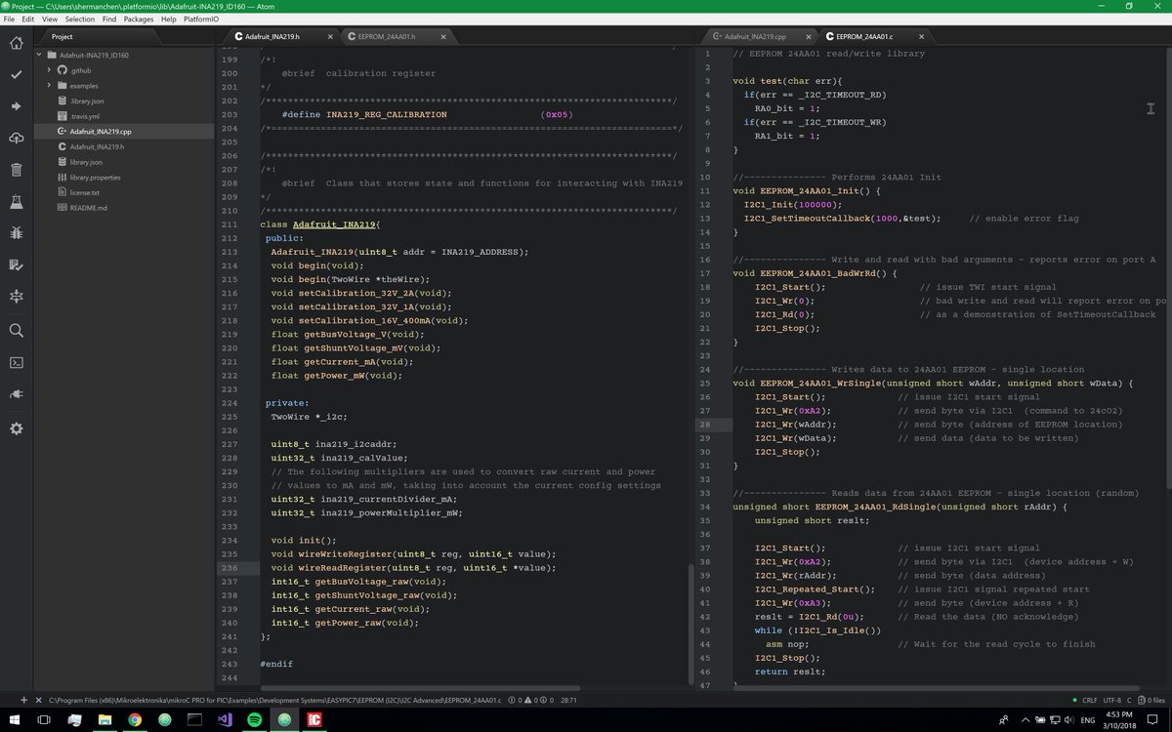Open Windows Start menu

pyautogui.click(x=15, y=719)
